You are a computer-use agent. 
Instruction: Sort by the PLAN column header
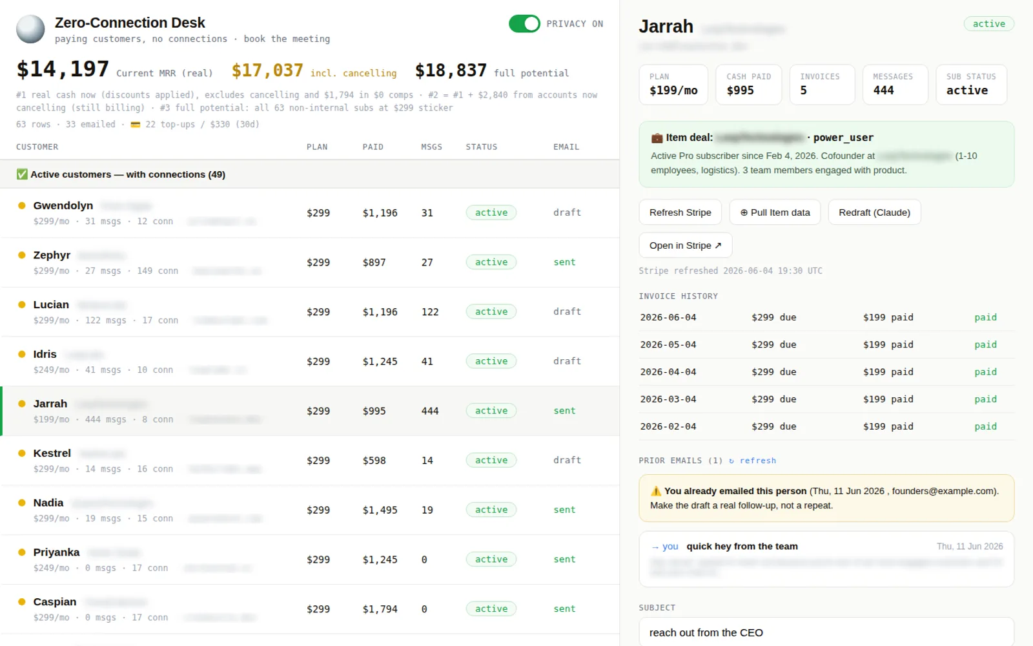click(x=317, y=147)
